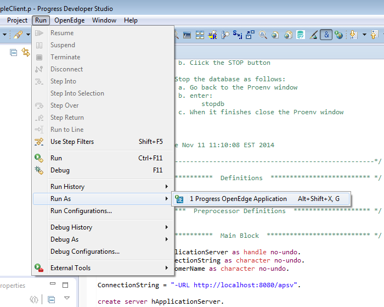The height and width of the screenshot is (307, 384).
Task: Open Debug Configurations dialog entry
Action: [x=103, y=252]
